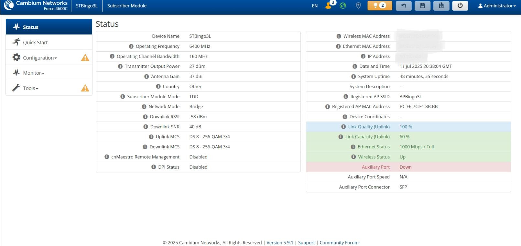Click info icon beside Operating Channel Bandwidth
521x246 pixels.
112,56
